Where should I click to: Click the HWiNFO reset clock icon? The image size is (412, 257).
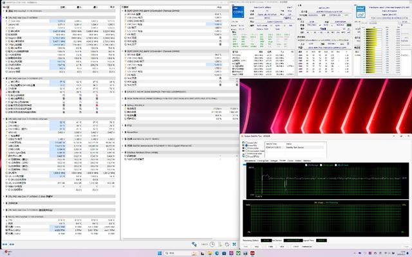[212, 245]
